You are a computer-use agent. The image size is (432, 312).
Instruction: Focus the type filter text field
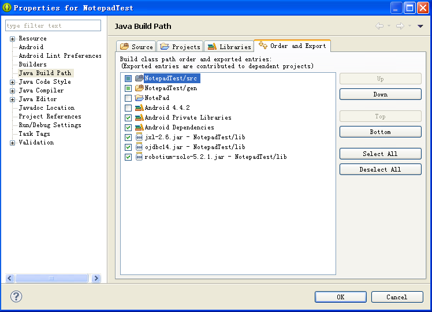(53, 25)
